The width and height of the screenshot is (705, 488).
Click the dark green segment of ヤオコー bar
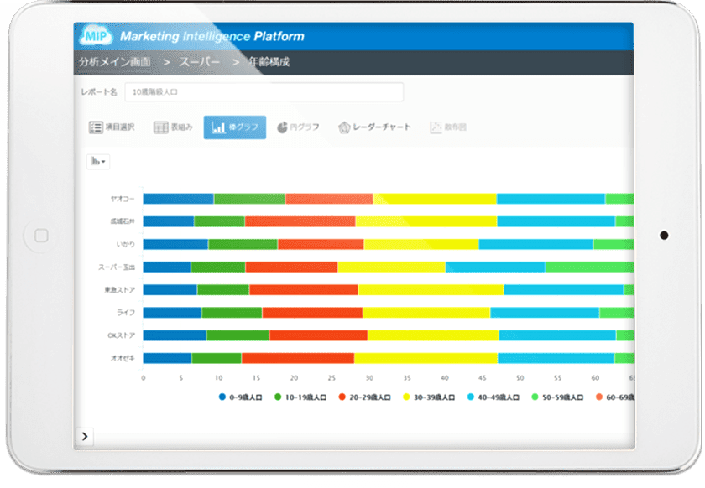click(x=249, y=199)
